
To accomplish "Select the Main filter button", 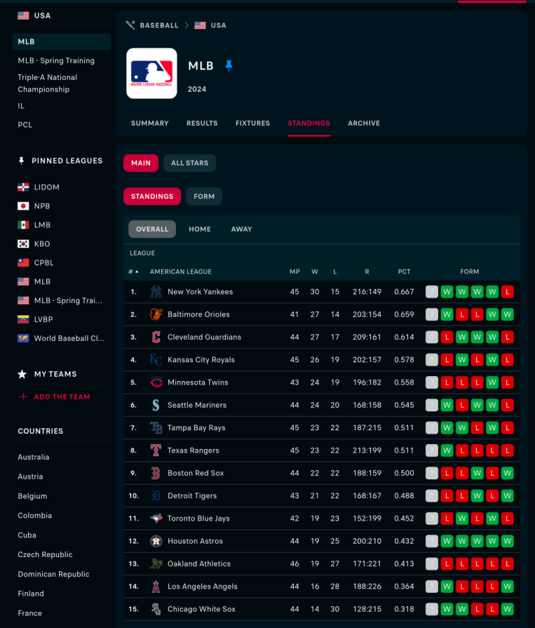I will (x=141, y=163).
